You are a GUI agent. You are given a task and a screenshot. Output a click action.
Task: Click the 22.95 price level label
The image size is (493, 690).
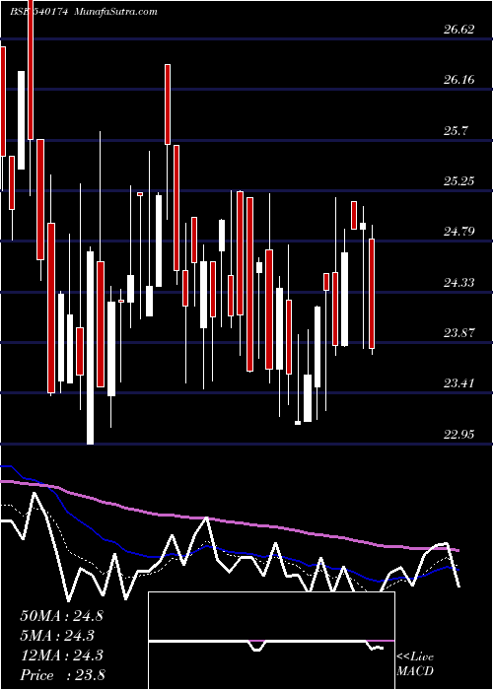coord(459,435)
